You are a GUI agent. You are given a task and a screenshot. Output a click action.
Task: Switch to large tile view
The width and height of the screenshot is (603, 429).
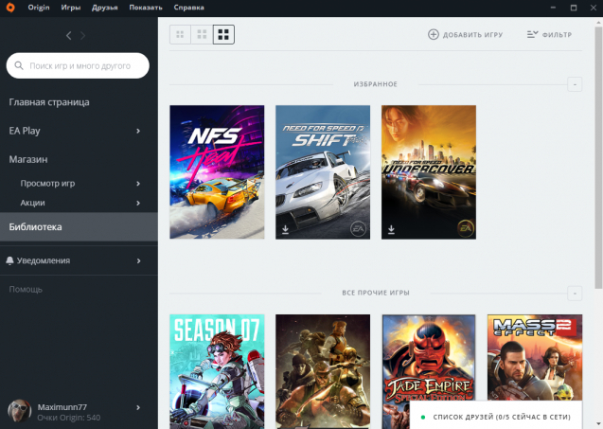tap(223, 35)
